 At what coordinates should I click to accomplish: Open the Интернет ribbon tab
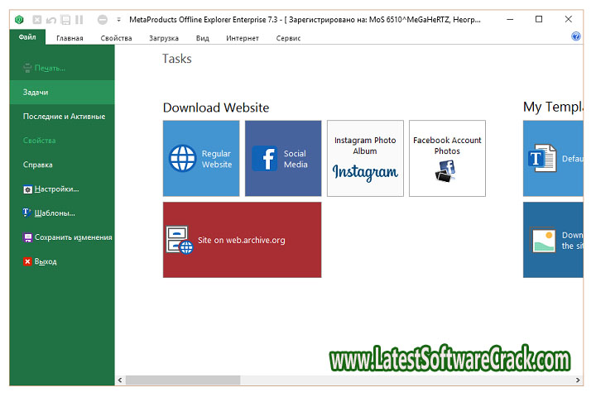click(x=242, y=38)
